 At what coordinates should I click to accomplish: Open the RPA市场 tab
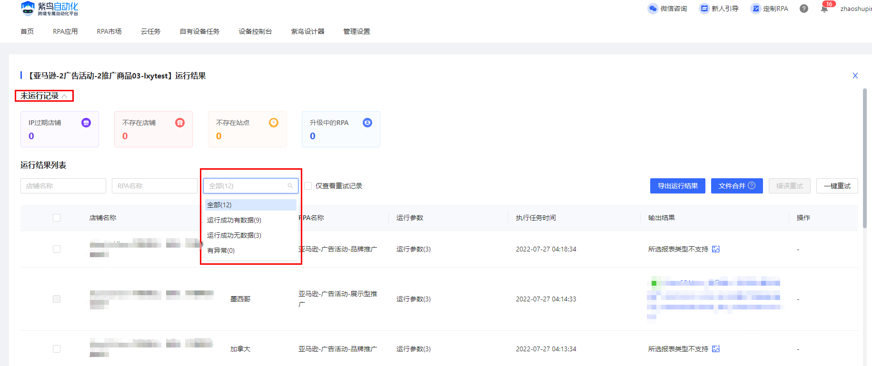(x=109, y=31)
